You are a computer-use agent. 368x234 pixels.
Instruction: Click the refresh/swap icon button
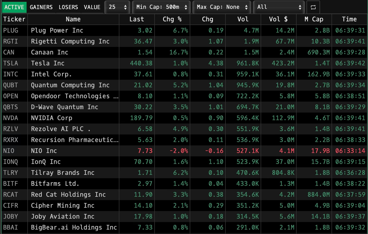point(313,7)
